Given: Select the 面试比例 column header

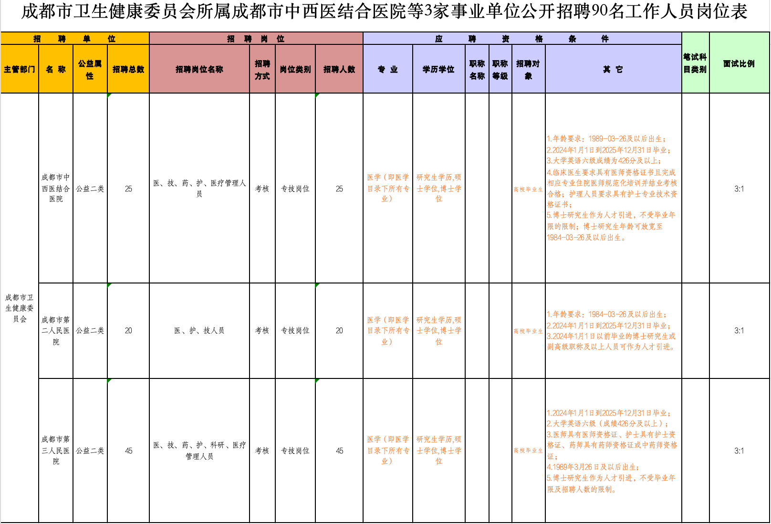Looking at the screenshot, I should point(739,63).
